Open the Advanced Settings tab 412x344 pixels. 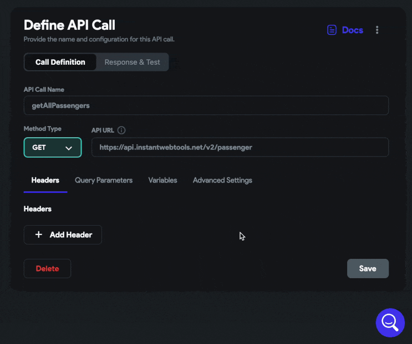coord(222,180)
